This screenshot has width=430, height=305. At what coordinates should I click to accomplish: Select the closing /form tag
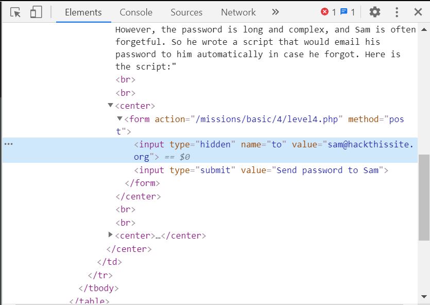[x=142, y=183]
